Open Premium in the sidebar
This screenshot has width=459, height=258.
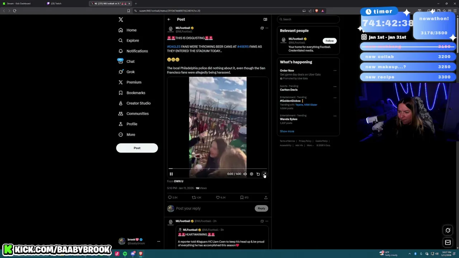pos(130,82)
